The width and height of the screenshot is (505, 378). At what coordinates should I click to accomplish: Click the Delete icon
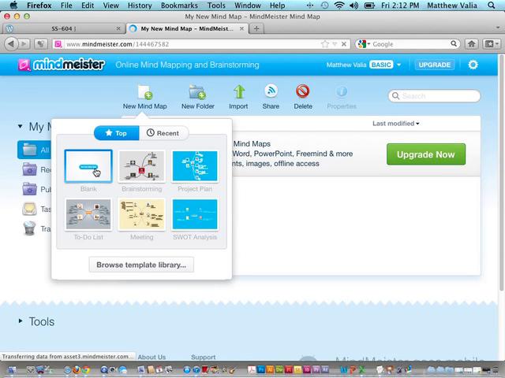pyautogui.click(x=303, y=91)
